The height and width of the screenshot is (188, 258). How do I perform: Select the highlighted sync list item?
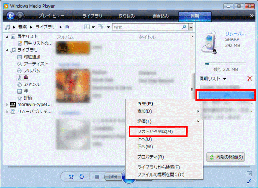pos(226,95)
